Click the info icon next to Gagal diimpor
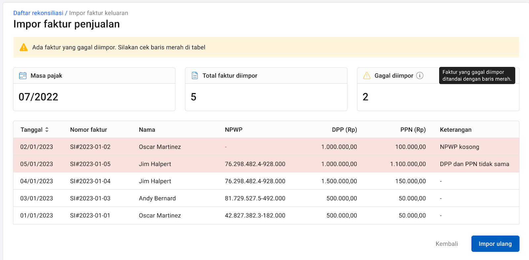Screen dimensions: 529x260 click(420, 76)
